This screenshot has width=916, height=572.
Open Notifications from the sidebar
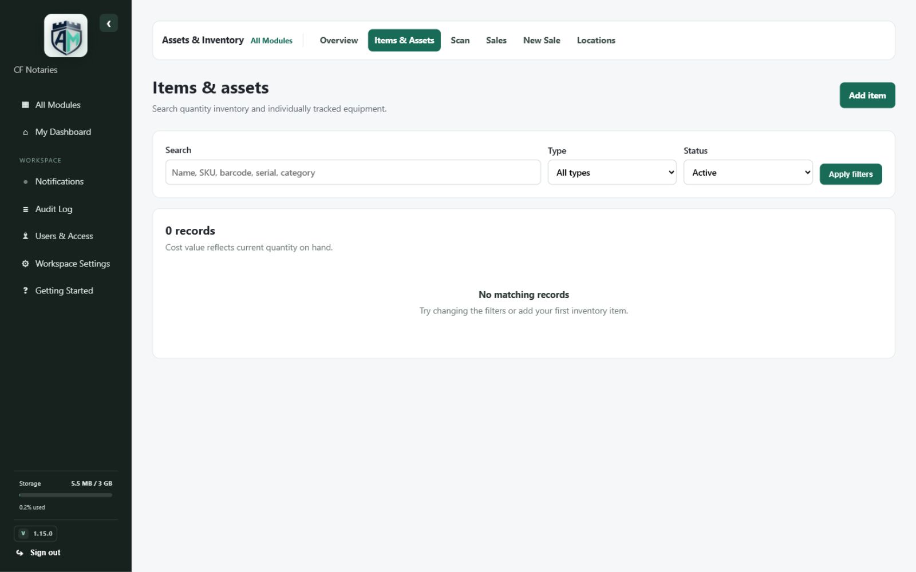(x=66, y=182)
